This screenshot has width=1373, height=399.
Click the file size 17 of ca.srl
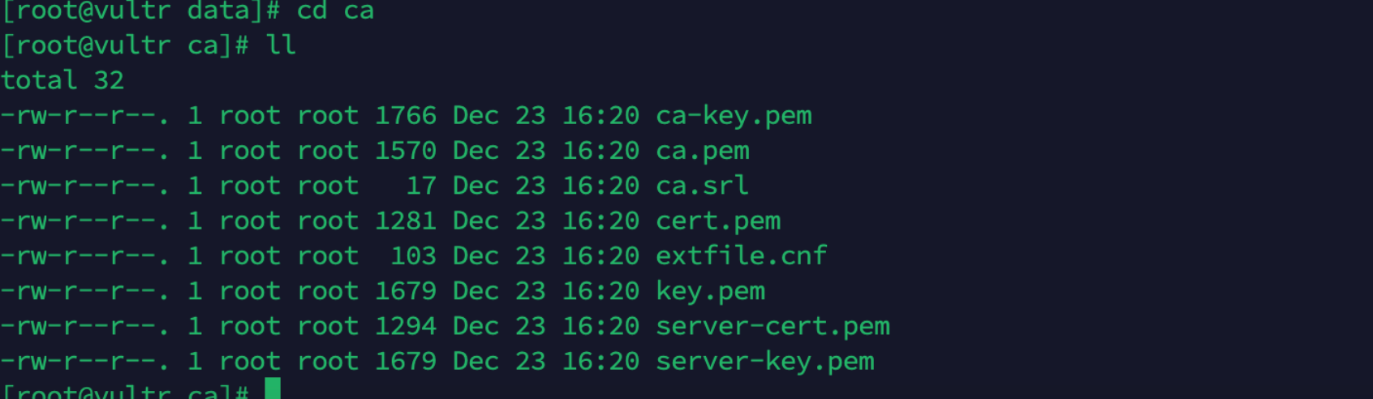pyautogui.click(x=421, y=186)
